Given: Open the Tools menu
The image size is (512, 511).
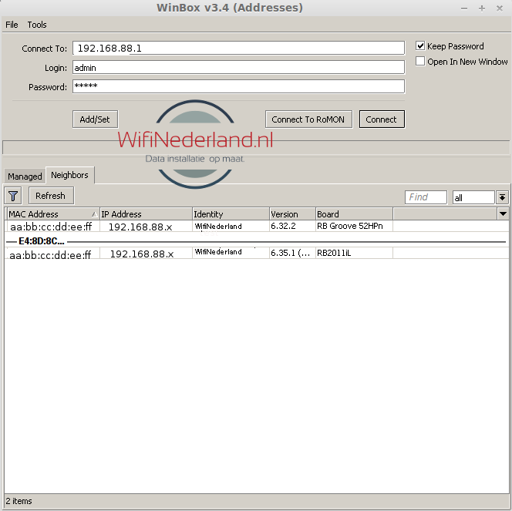Looking at the screenshot, I should pyautogui.click(x=37, y=25).
